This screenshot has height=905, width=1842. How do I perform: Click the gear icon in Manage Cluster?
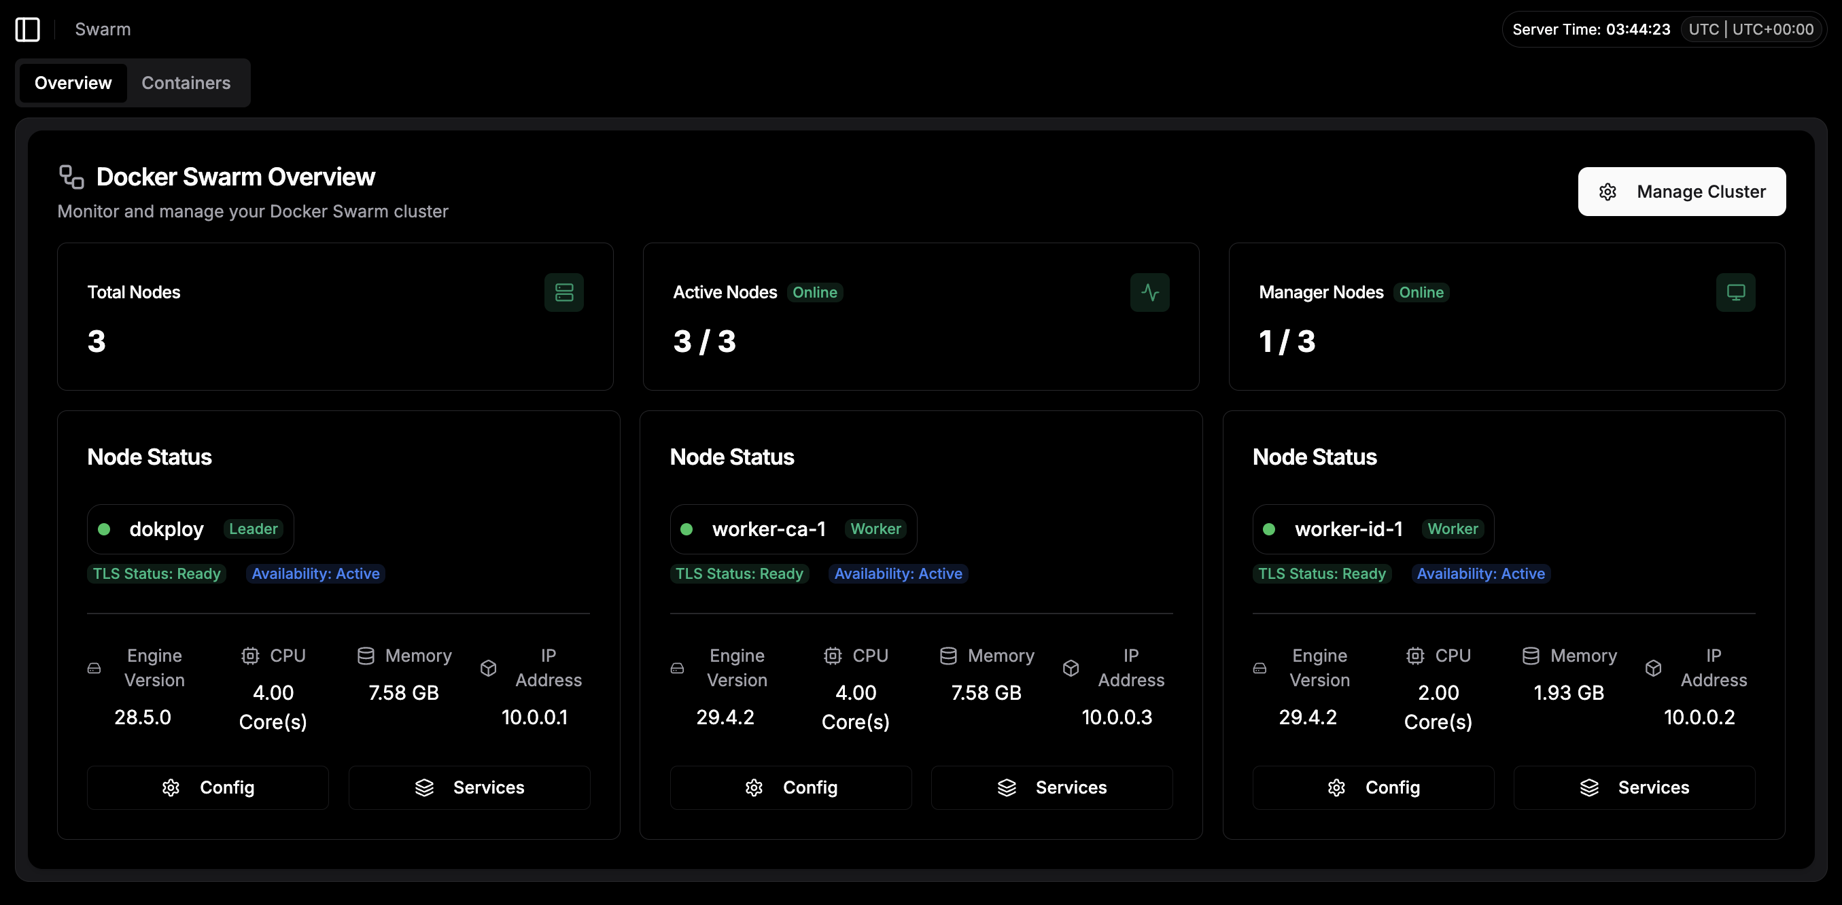click(1608, 192)
